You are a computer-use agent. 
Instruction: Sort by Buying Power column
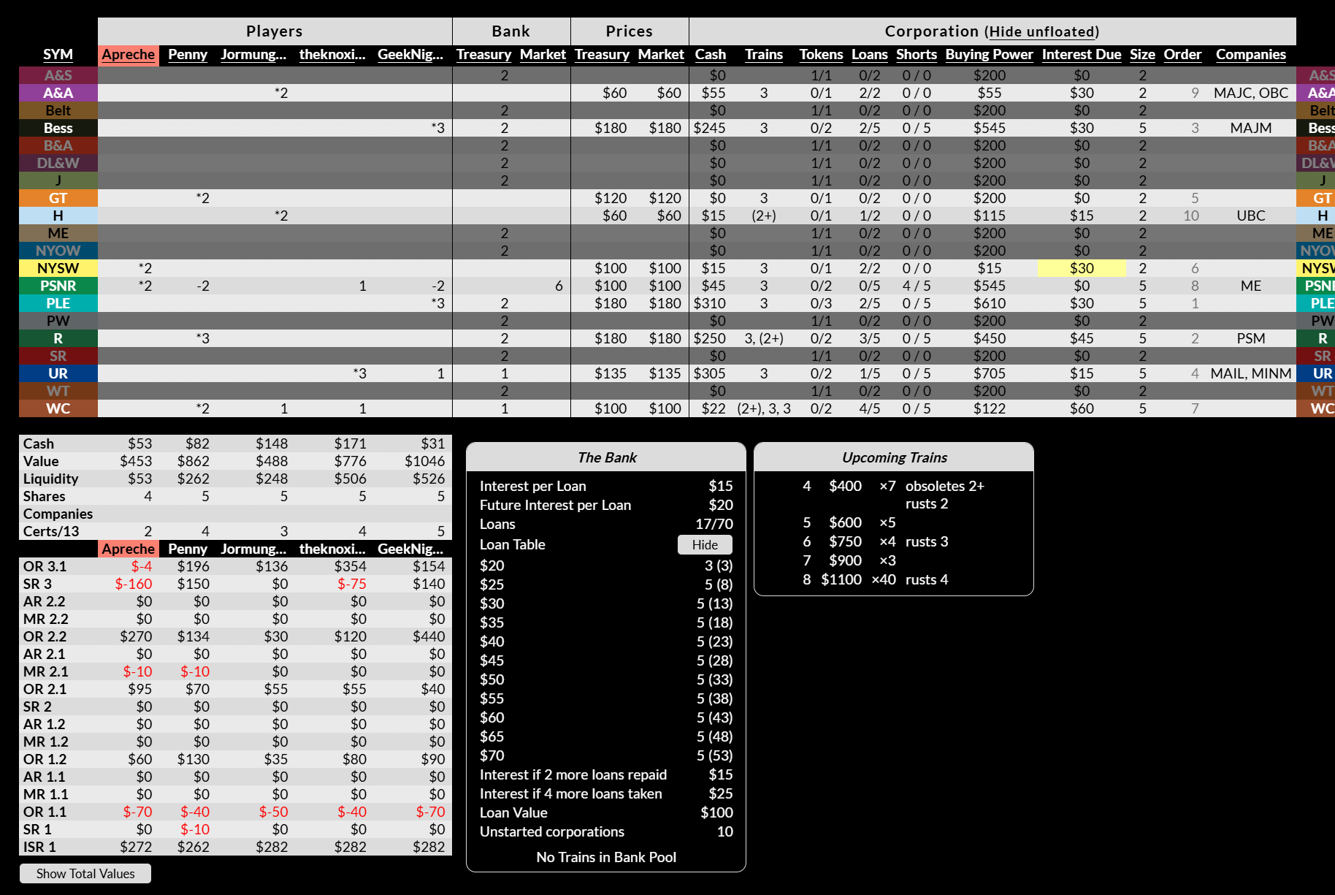pos(989,55)
